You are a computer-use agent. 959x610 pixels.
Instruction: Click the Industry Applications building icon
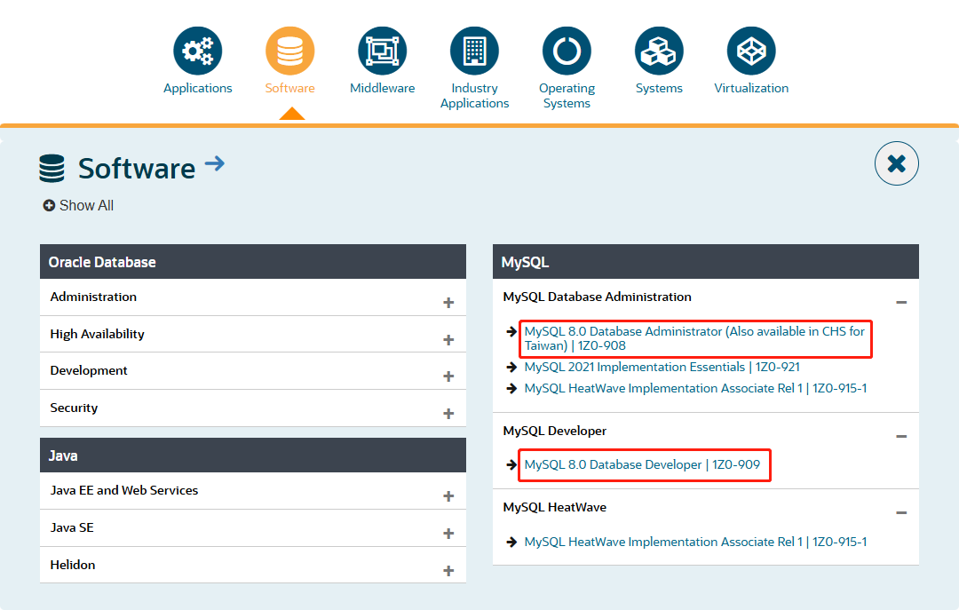(474, 51)
